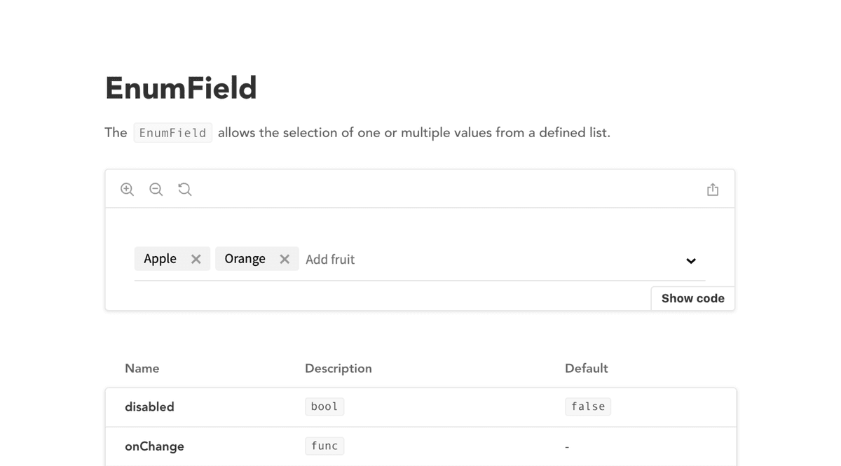Select the onChange prop row name
Image resolution: width=841 pixels, height=466 pixels.
click(x=154, y=446)
